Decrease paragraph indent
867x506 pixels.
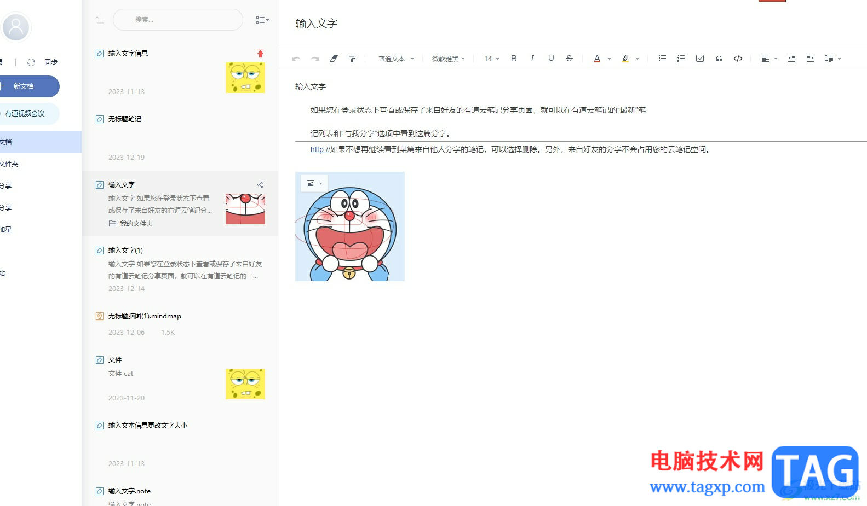tap(810, 59)
